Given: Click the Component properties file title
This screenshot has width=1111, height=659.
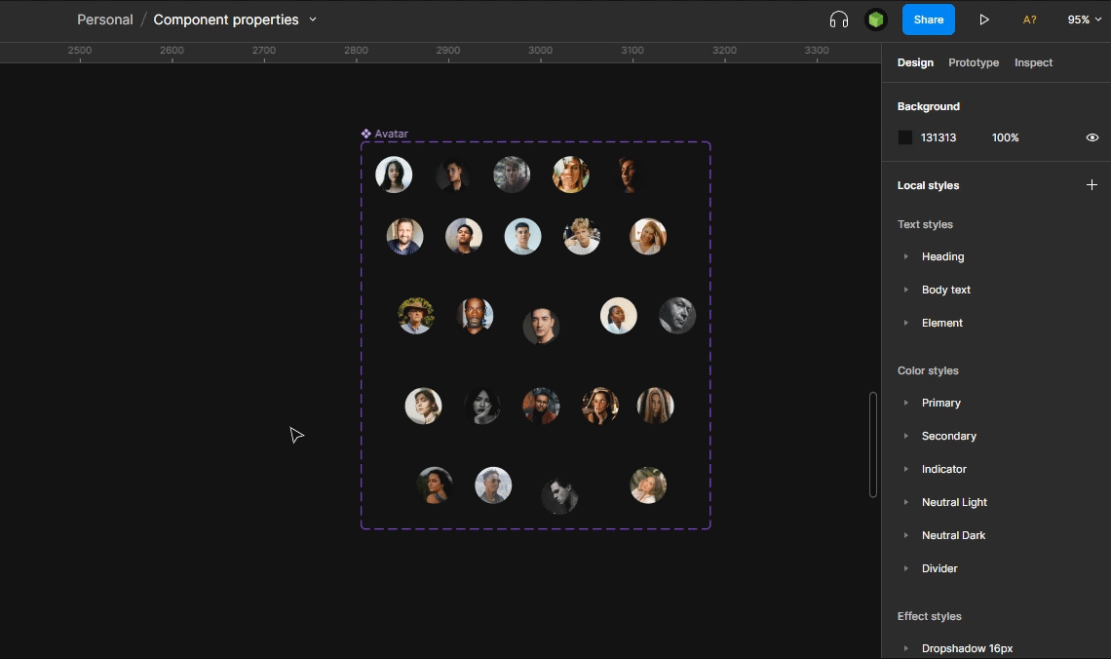Looking at the screenshot, I should tap(226, 19).
